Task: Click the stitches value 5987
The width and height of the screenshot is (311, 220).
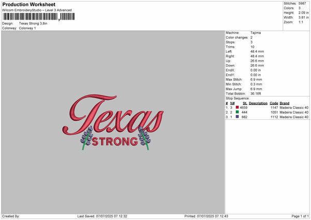Action: pyautogui.click(x=302, y=4)
